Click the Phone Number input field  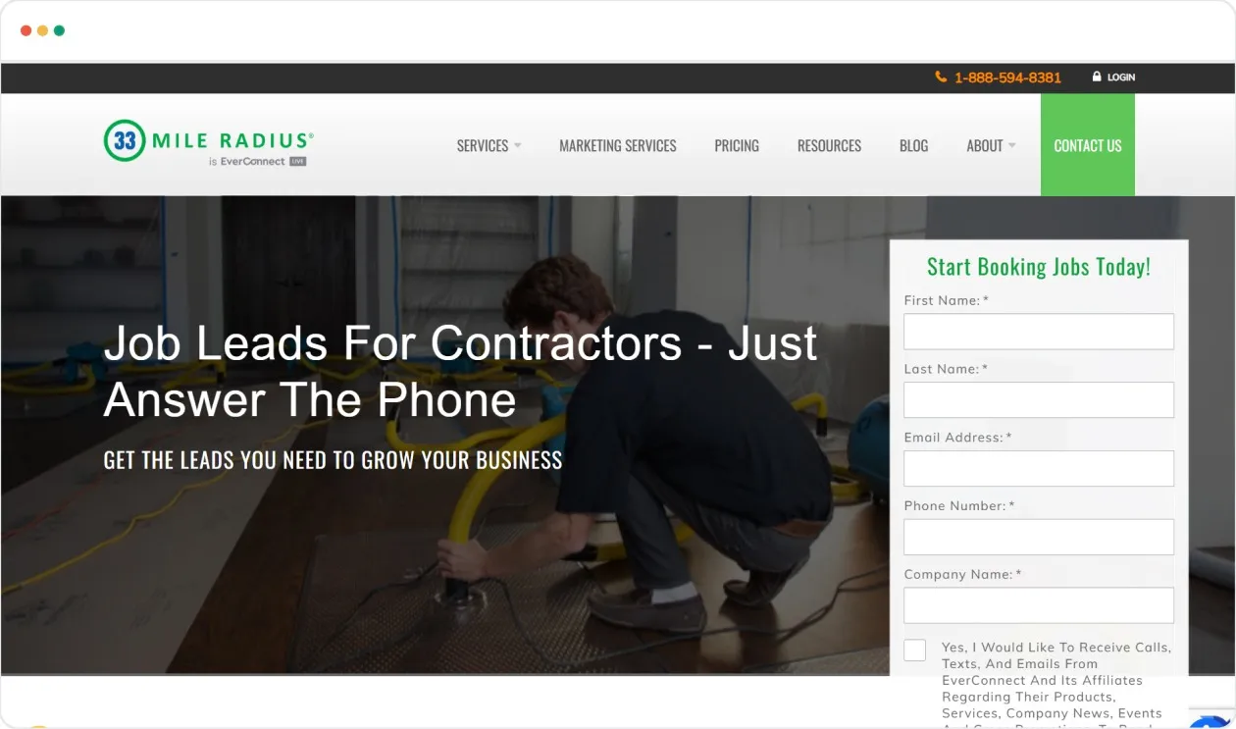[x=1039, y=538]
